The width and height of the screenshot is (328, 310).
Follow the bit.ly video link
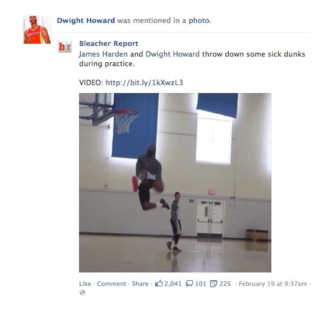[144, 82]
